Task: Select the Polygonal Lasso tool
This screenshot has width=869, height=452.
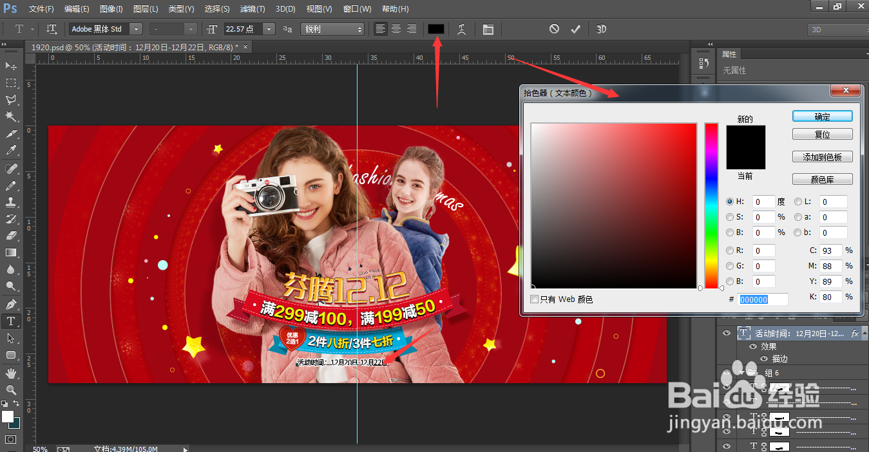Action: [x=11, y=100]
